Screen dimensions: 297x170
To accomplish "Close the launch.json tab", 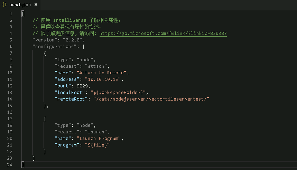I will 36,4.
